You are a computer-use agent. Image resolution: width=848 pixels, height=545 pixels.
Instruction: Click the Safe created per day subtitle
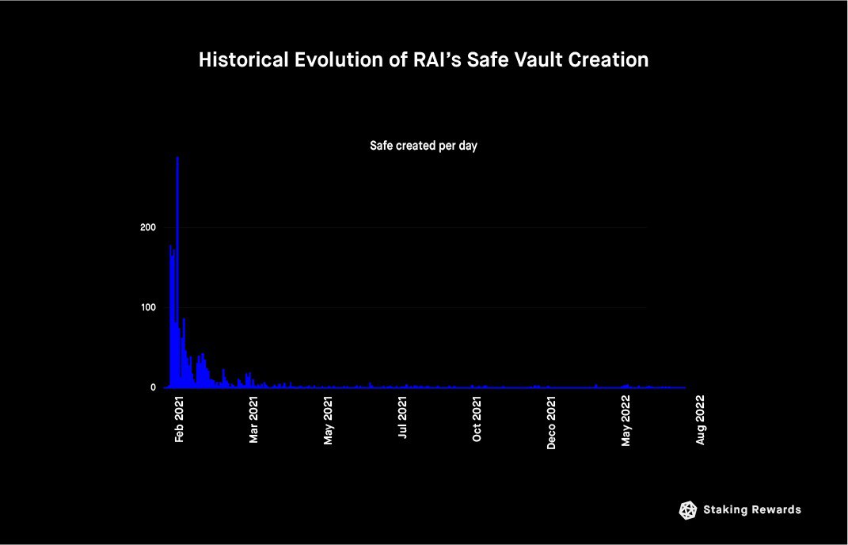click(x=424, y=146)
